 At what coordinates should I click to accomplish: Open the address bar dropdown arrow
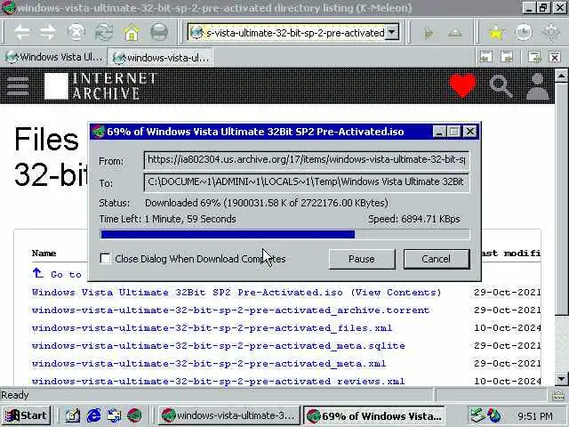point(391,32)
